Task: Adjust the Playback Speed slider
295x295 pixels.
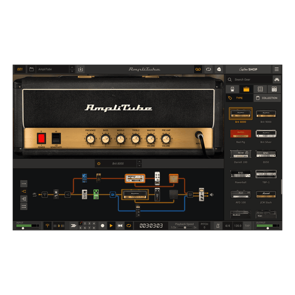Action: pos(185,228)
